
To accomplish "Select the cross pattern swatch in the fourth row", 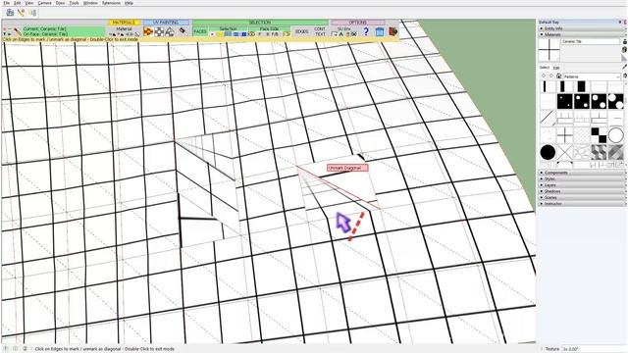I will pos(565,135).
